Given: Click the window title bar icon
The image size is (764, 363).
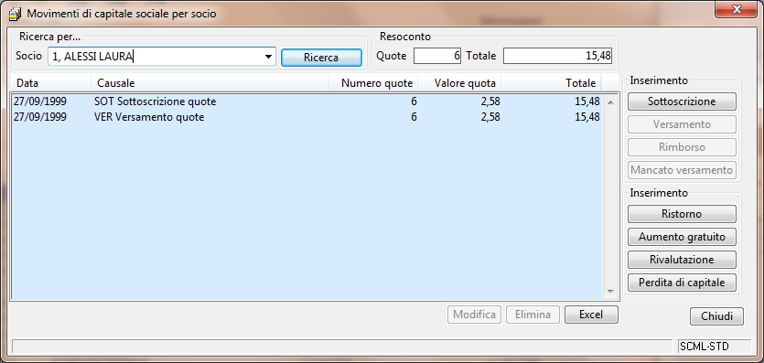Looking at the screenshot, I should (x=16, y=13).
